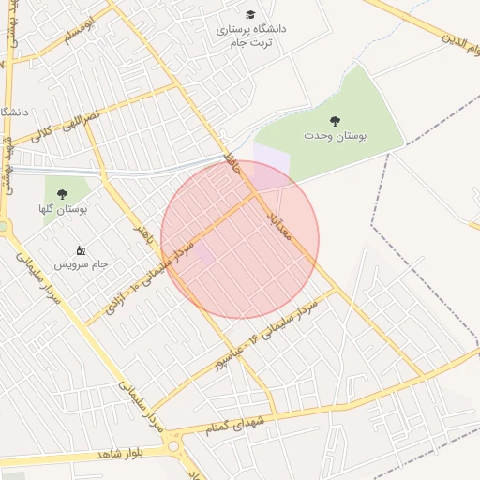Click the bottle icon above جام سرویس
The width and height of the screenshot is (480, 480).
[x=81, y=250]
